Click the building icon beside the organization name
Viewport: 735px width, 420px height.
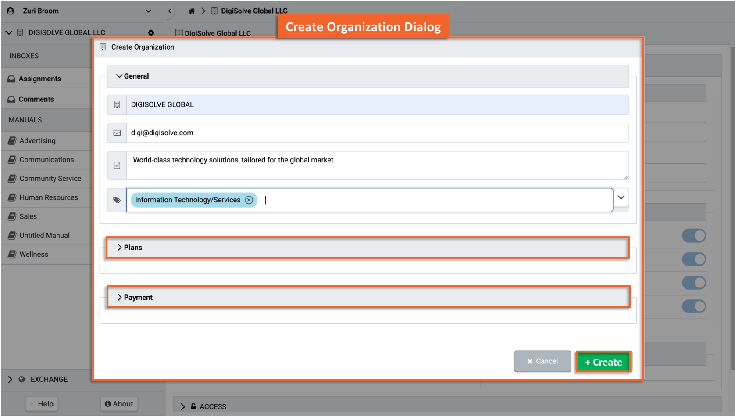coord(117,105)
